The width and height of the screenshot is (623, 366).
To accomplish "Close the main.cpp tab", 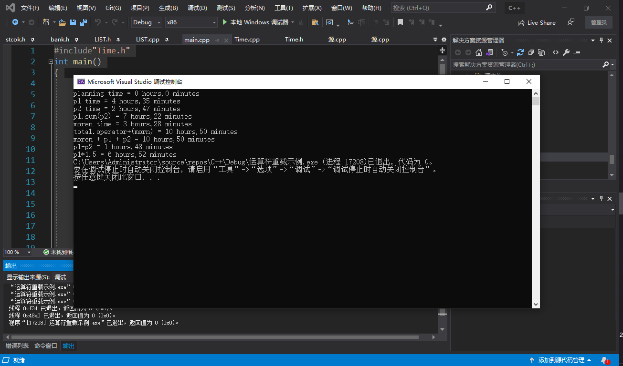I will pyautogui.click(x=225, y=40).
